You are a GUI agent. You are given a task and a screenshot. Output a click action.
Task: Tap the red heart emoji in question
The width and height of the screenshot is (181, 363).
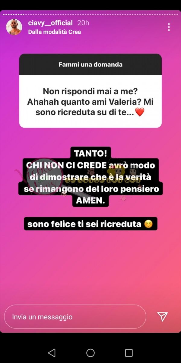tap(140, 112)
